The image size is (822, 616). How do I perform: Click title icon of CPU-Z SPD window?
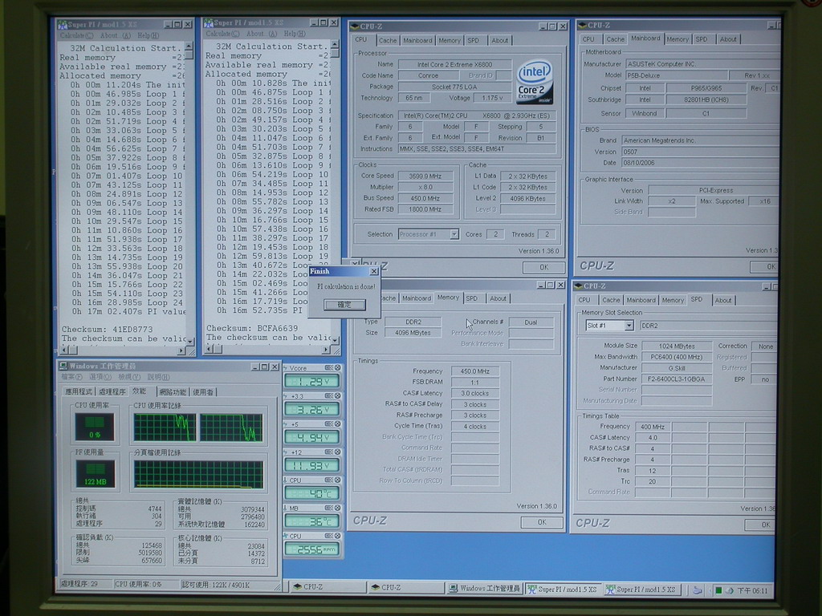[x=578, y=286]
